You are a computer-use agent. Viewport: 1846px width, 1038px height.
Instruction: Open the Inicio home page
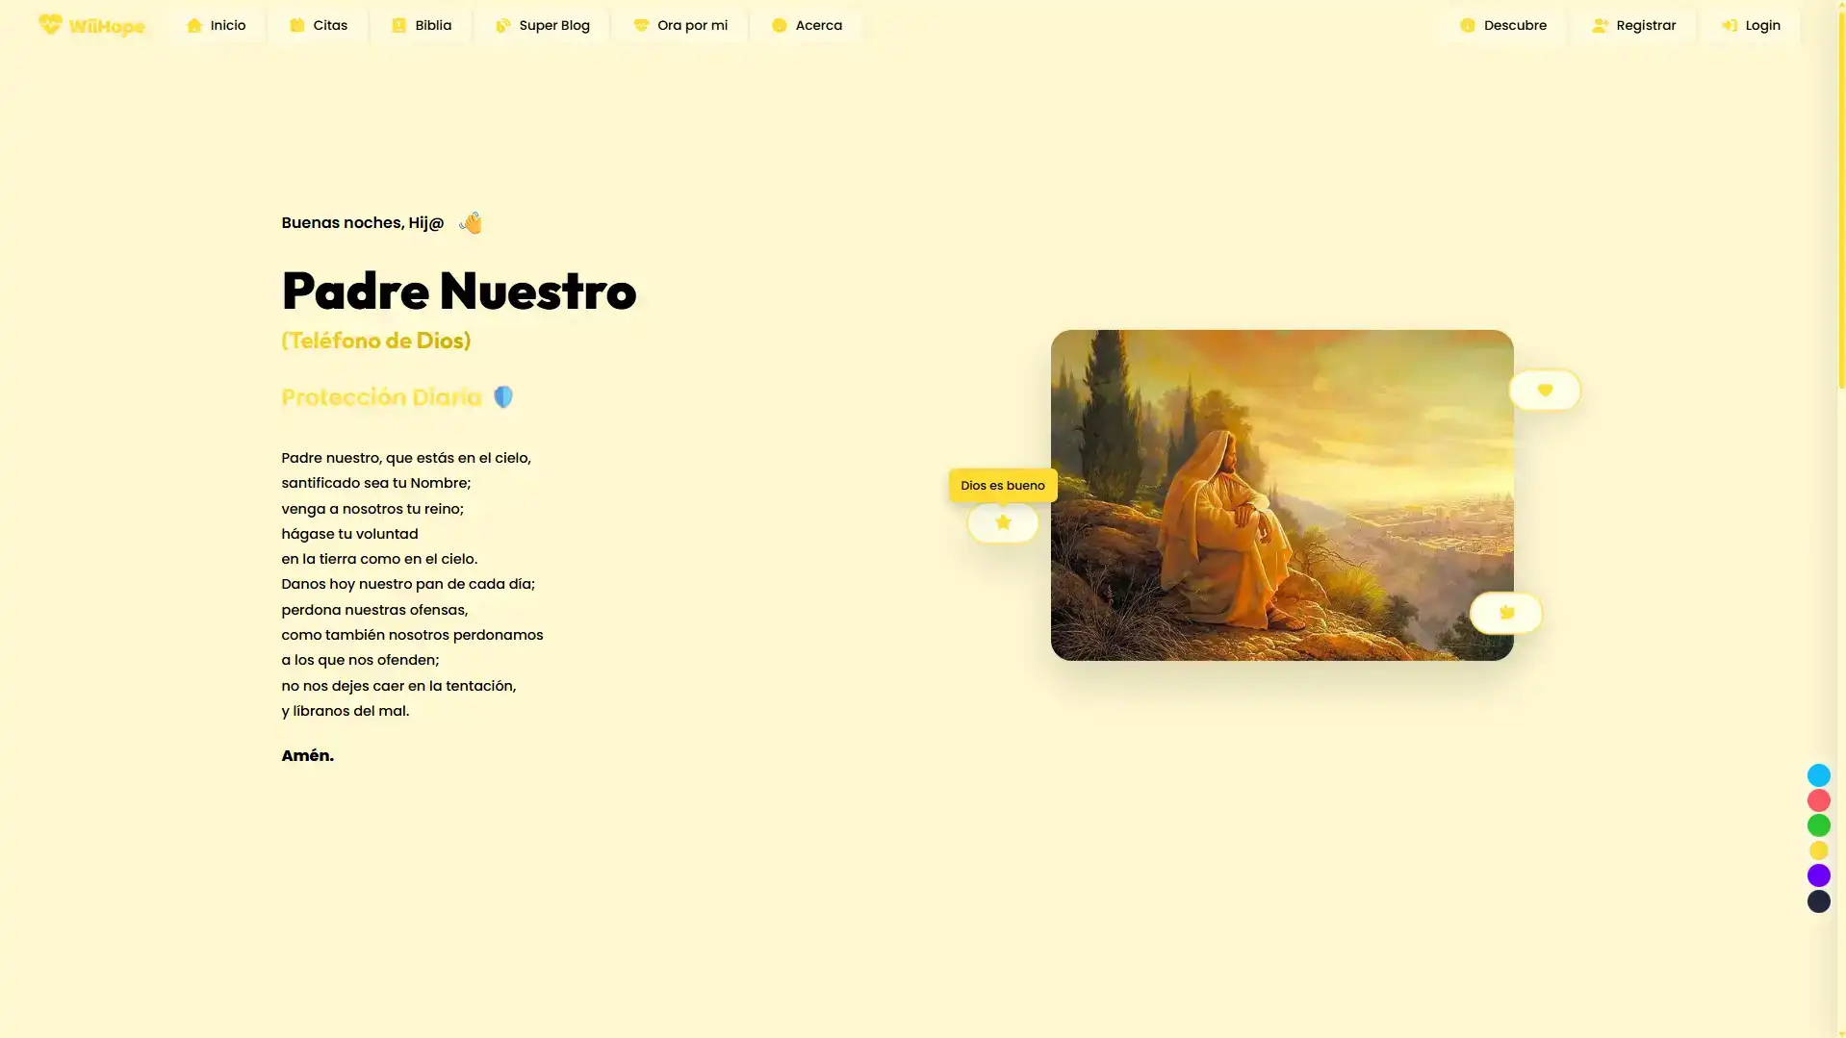coord(217,25)
